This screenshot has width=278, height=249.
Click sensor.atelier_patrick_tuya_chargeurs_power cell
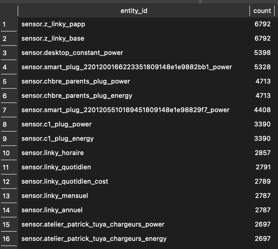coord(134,225)
